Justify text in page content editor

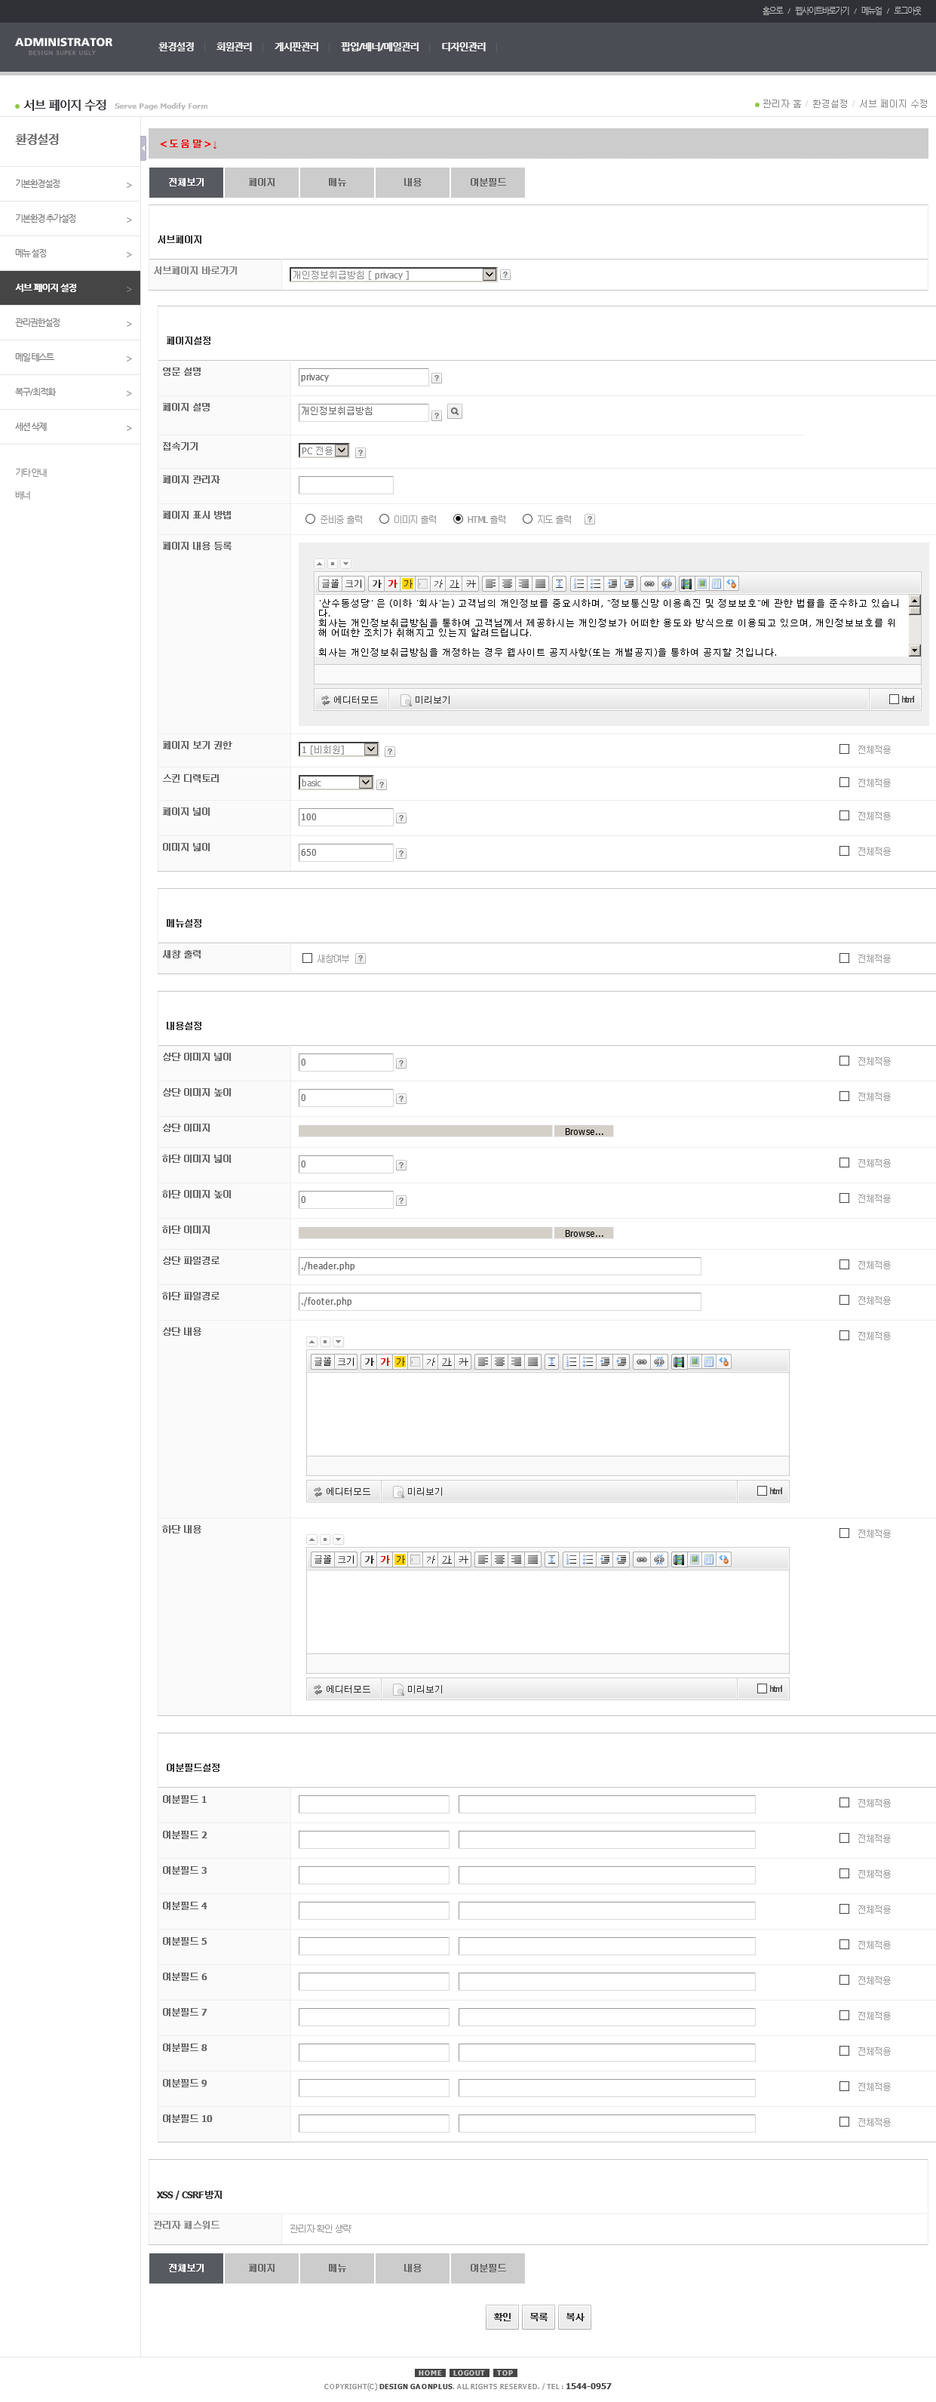pos(541,584)
